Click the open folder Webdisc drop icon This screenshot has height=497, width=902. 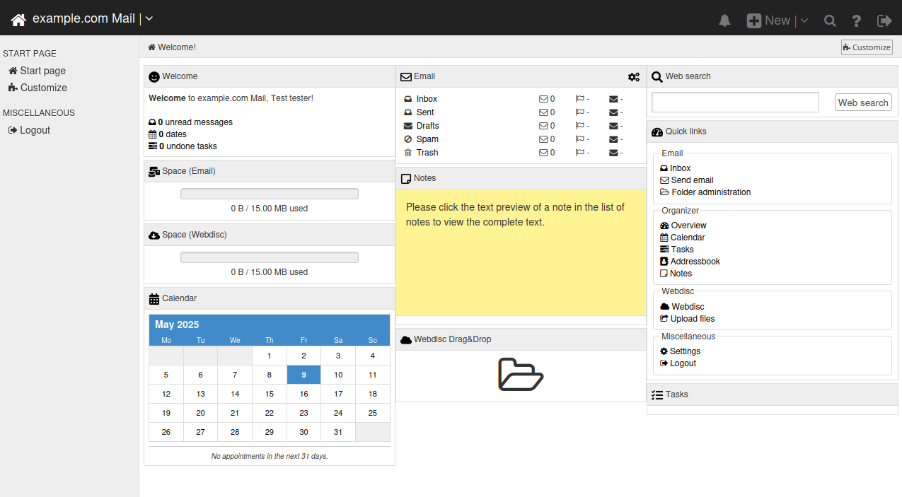(520, 375)
